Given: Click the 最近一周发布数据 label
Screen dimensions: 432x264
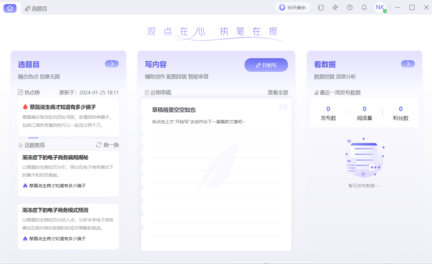Looking at the screenshot, I should 337,93.
